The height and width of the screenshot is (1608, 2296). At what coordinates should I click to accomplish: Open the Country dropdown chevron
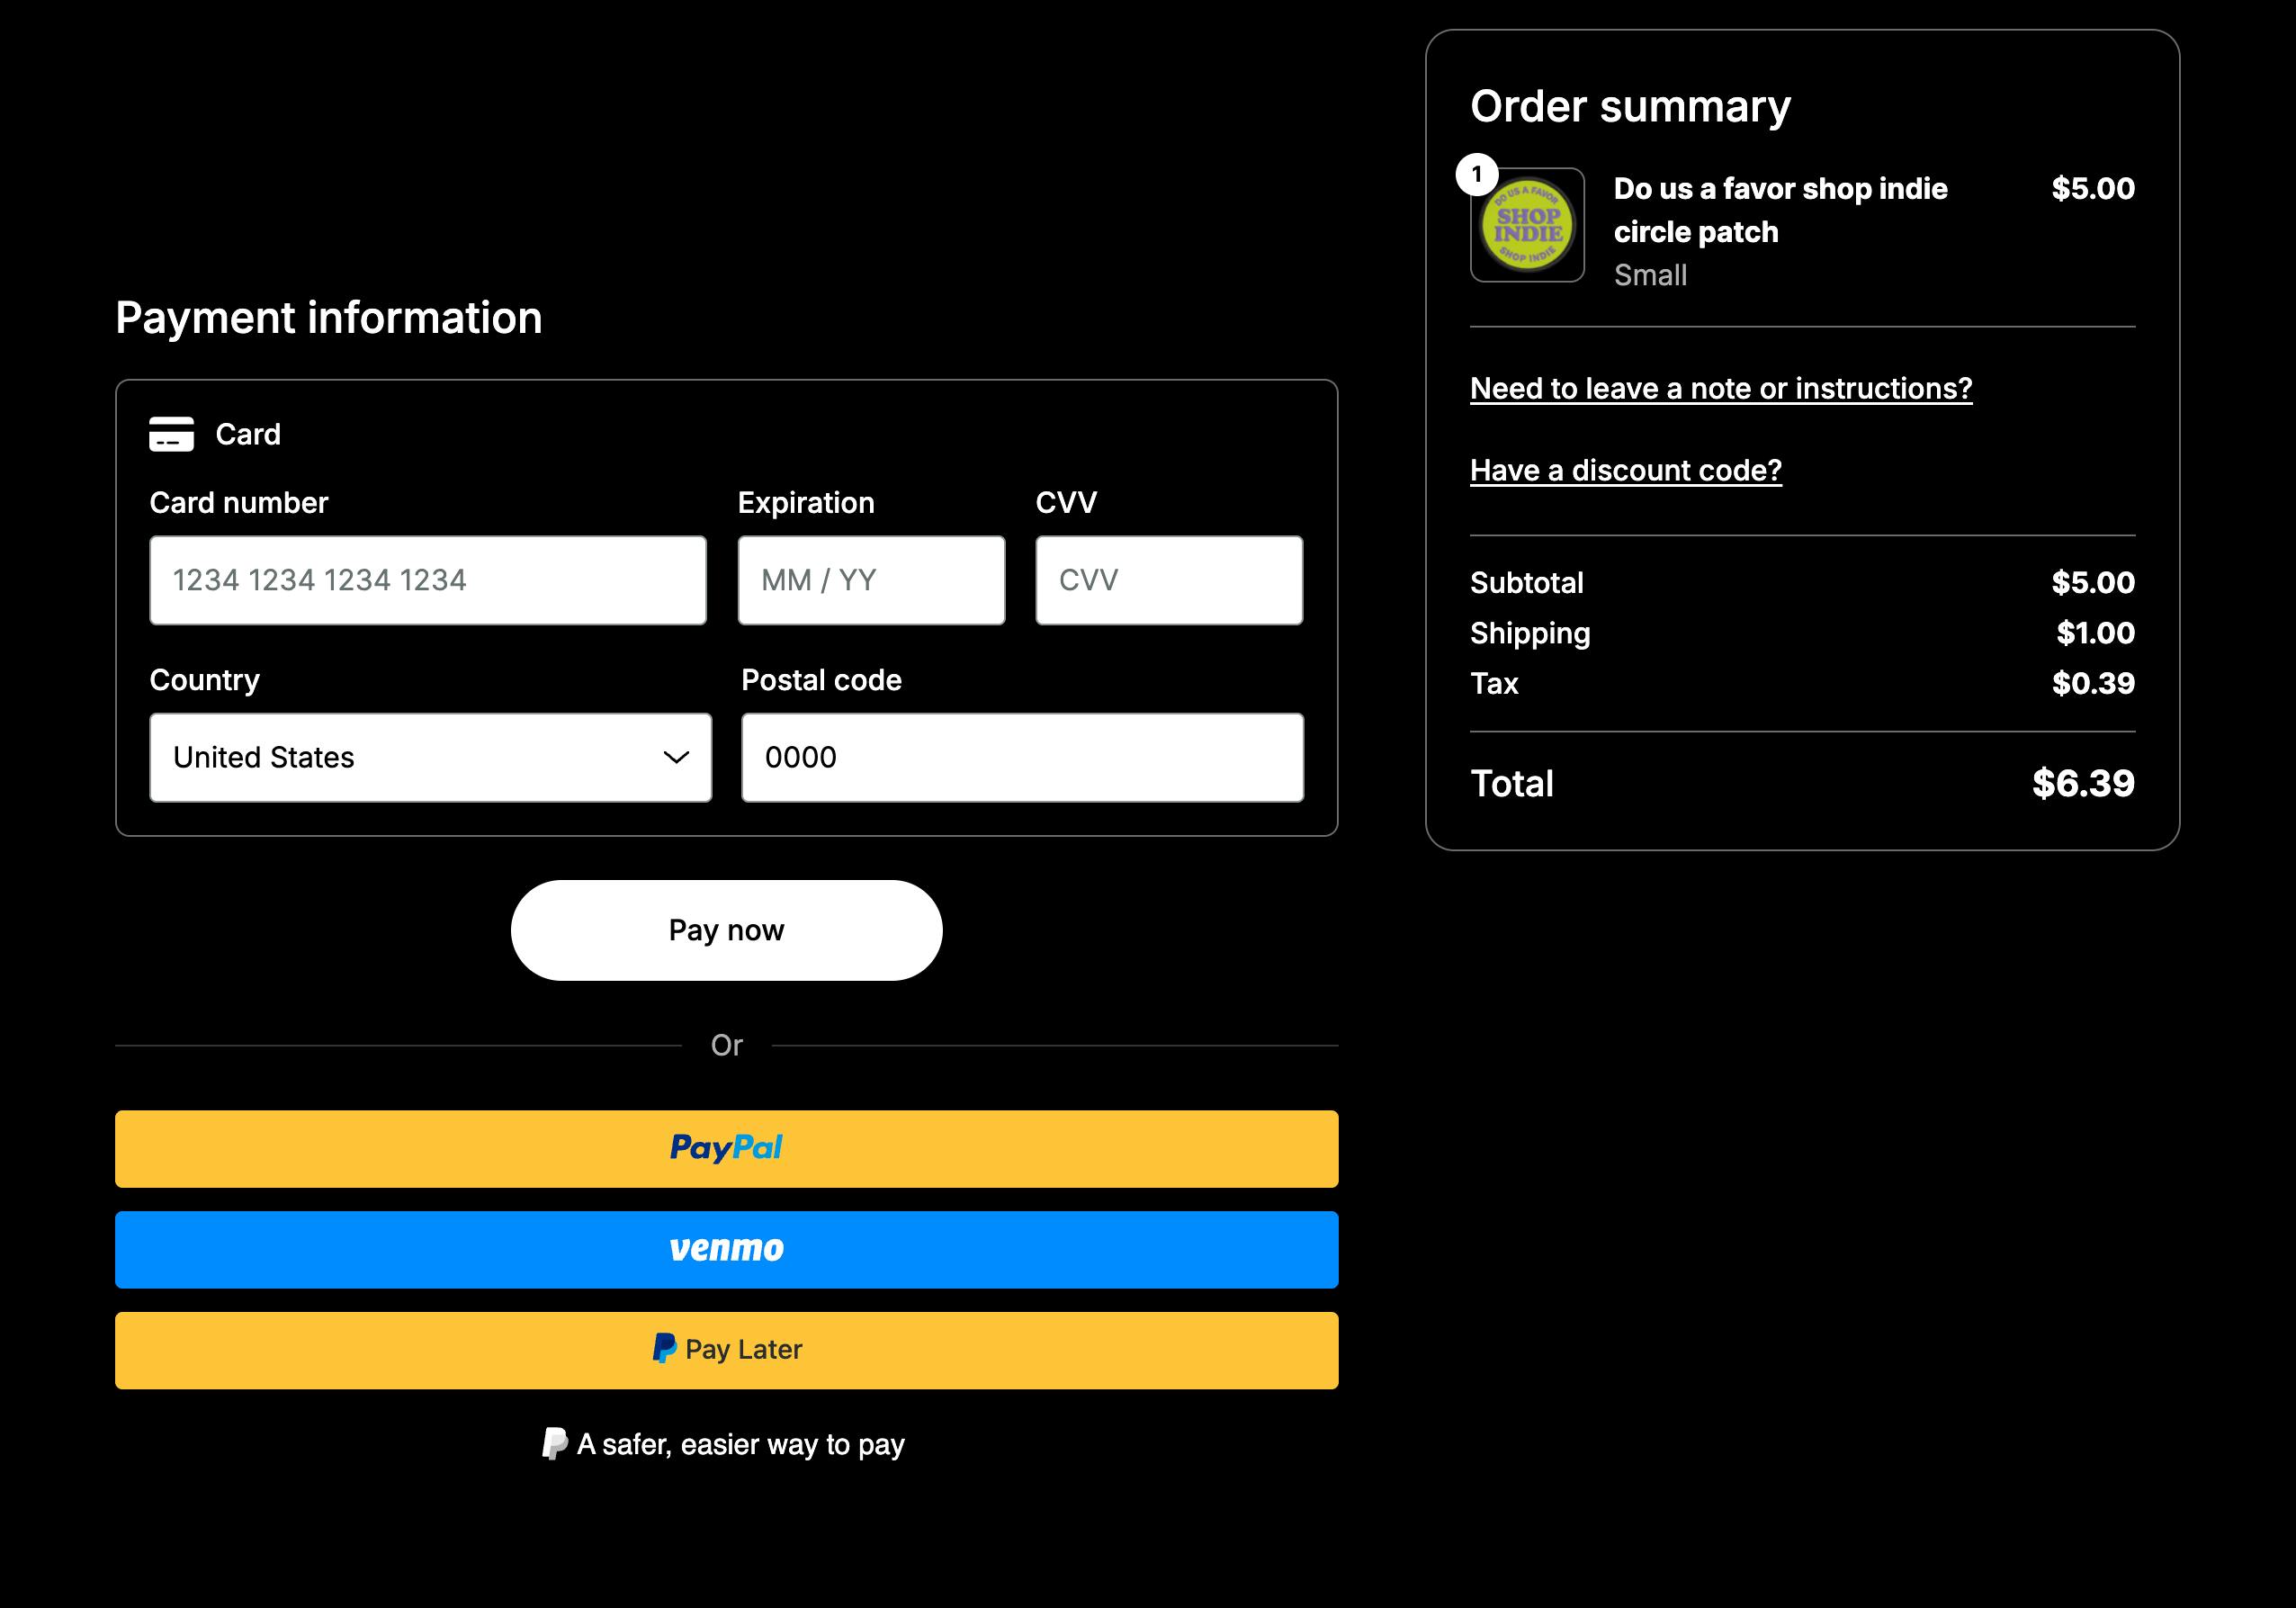point(676,758)
